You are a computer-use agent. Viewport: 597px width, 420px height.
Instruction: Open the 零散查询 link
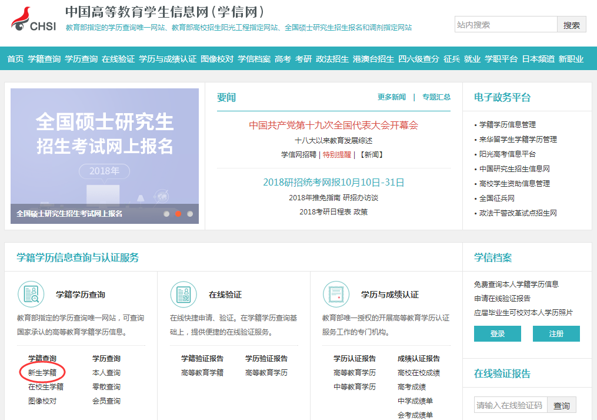pyautogui.click(x=106, y=387)
